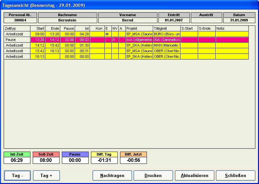This screenshot has height=184, width=259.
Task: Click the Nachtragen button
Action: point(112,176)
